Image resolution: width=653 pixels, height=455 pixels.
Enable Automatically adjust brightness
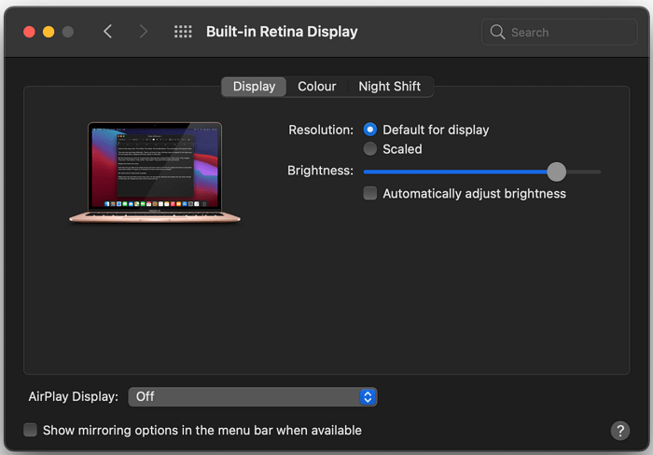click(370, 194)
